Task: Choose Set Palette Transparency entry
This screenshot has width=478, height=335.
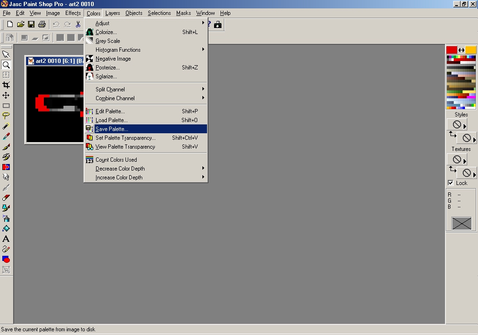Action: [x=145, y=137]
